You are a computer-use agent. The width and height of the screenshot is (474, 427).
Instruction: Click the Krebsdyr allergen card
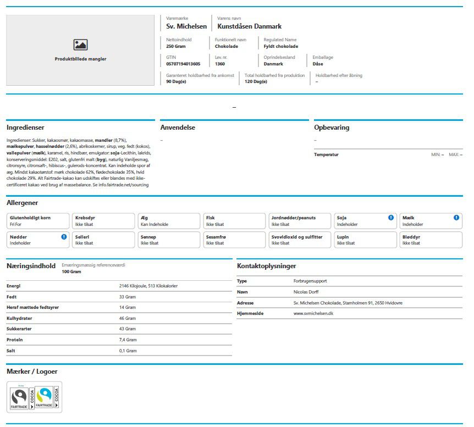point(103,221)
